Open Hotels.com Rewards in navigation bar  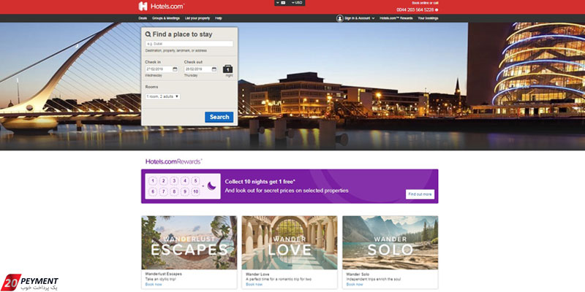396,18
